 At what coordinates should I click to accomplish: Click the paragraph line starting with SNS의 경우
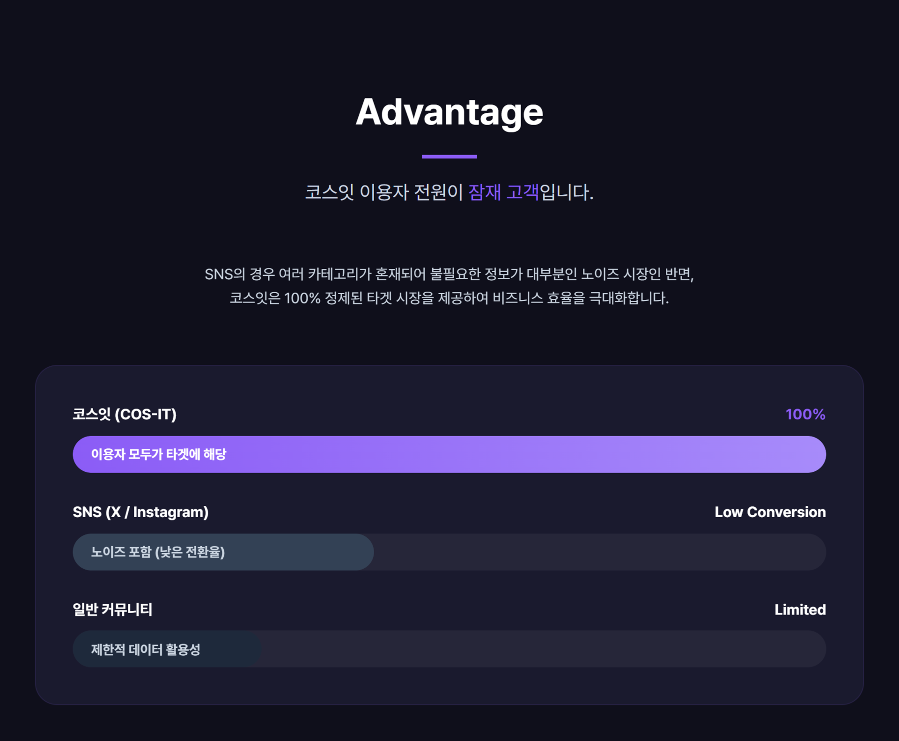[449, 274]
